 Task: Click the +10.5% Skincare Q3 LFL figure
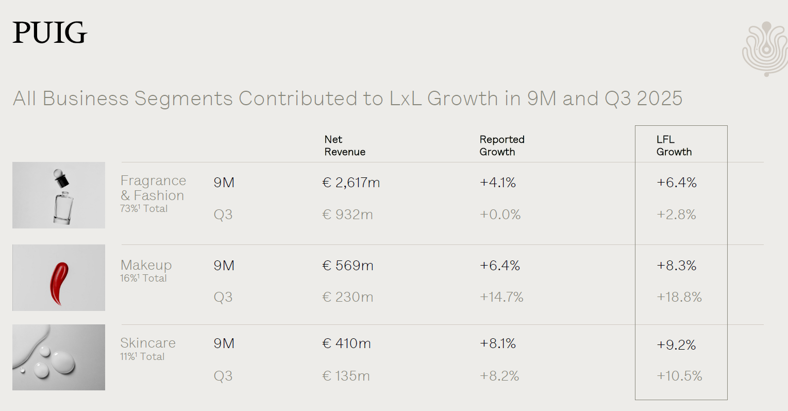(x=679, y=376)
